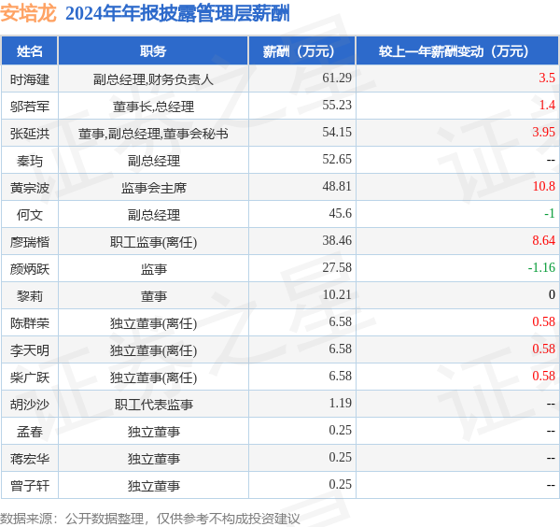Click the salary value 38.46
Viewport: 560px width, 527px height.
coord(337,241)
